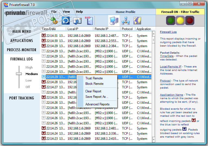The image size is (208, 146).
Task: Click the red incoming icon of 22:14:23 row
Action: click(x=43, y=138)
